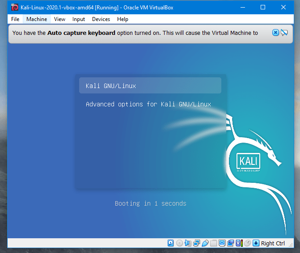Open the USB devices status icon
This screenshot has height=253, width=300.
pyautogui.click(x=205, y=243)
